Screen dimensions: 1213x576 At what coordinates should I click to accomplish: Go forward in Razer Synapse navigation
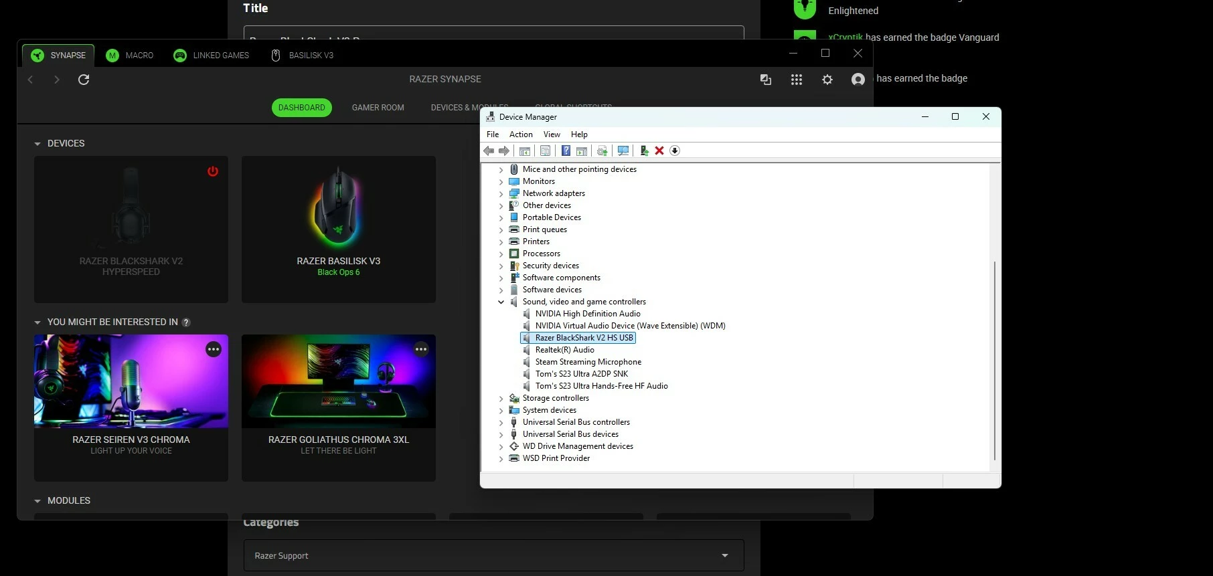[x=57, y=80]
